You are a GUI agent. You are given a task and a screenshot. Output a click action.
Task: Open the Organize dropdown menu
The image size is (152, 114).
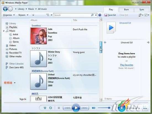[9, 15]
